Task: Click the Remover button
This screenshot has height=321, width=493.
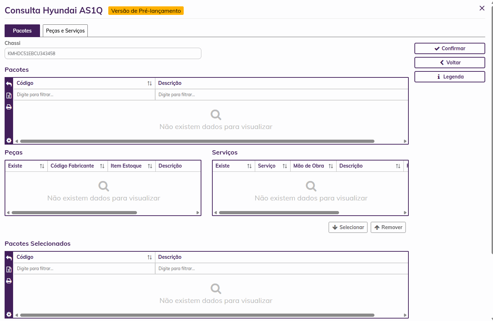Action: tap(388, 227)
